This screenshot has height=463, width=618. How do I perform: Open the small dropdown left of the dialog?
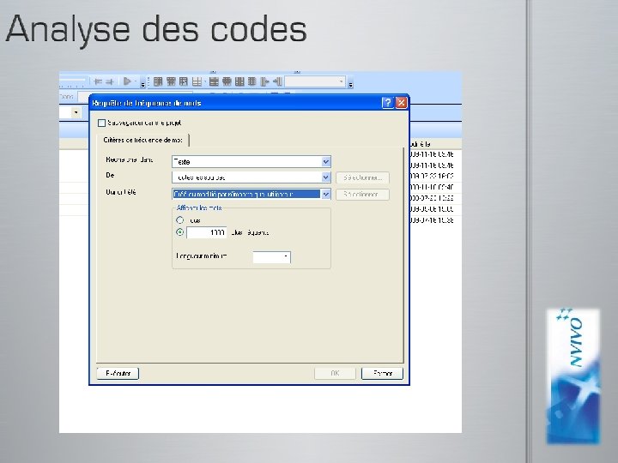76,112
